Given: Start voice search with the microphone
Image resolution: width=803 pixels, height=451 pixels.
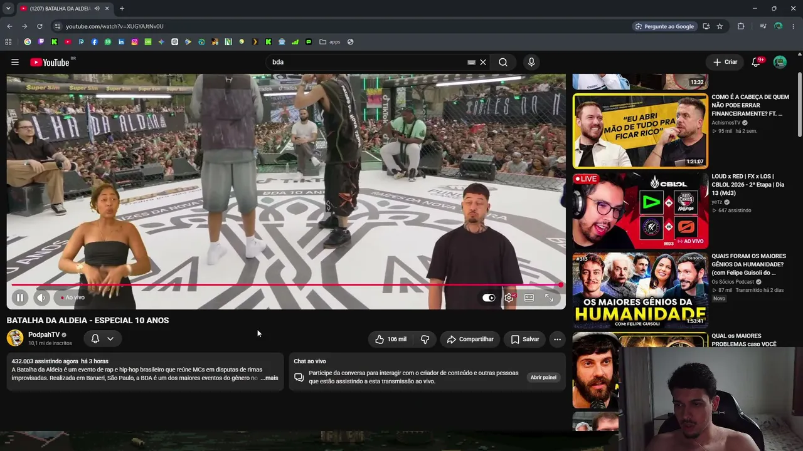Looking at the screenshot, I should click(x=531, y=62).
